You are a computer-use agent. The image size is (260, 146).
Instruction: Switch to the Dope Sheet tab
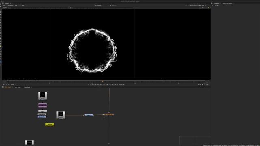[x=27, y=87]
